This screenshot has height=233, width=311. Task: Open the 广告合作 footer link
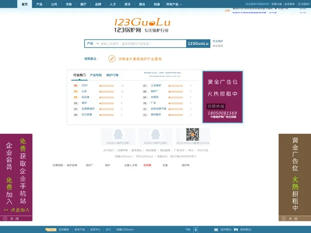(x=179, y=151)
